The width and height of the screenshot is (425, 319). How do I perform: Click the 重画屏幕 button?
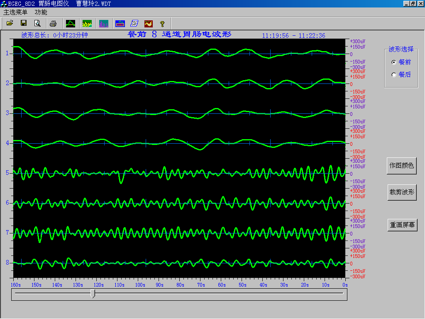[402, 225]
